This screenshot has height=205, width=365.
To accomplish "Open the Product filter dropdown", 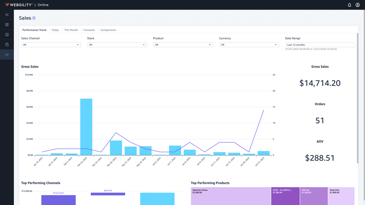I will pos(183,45).
